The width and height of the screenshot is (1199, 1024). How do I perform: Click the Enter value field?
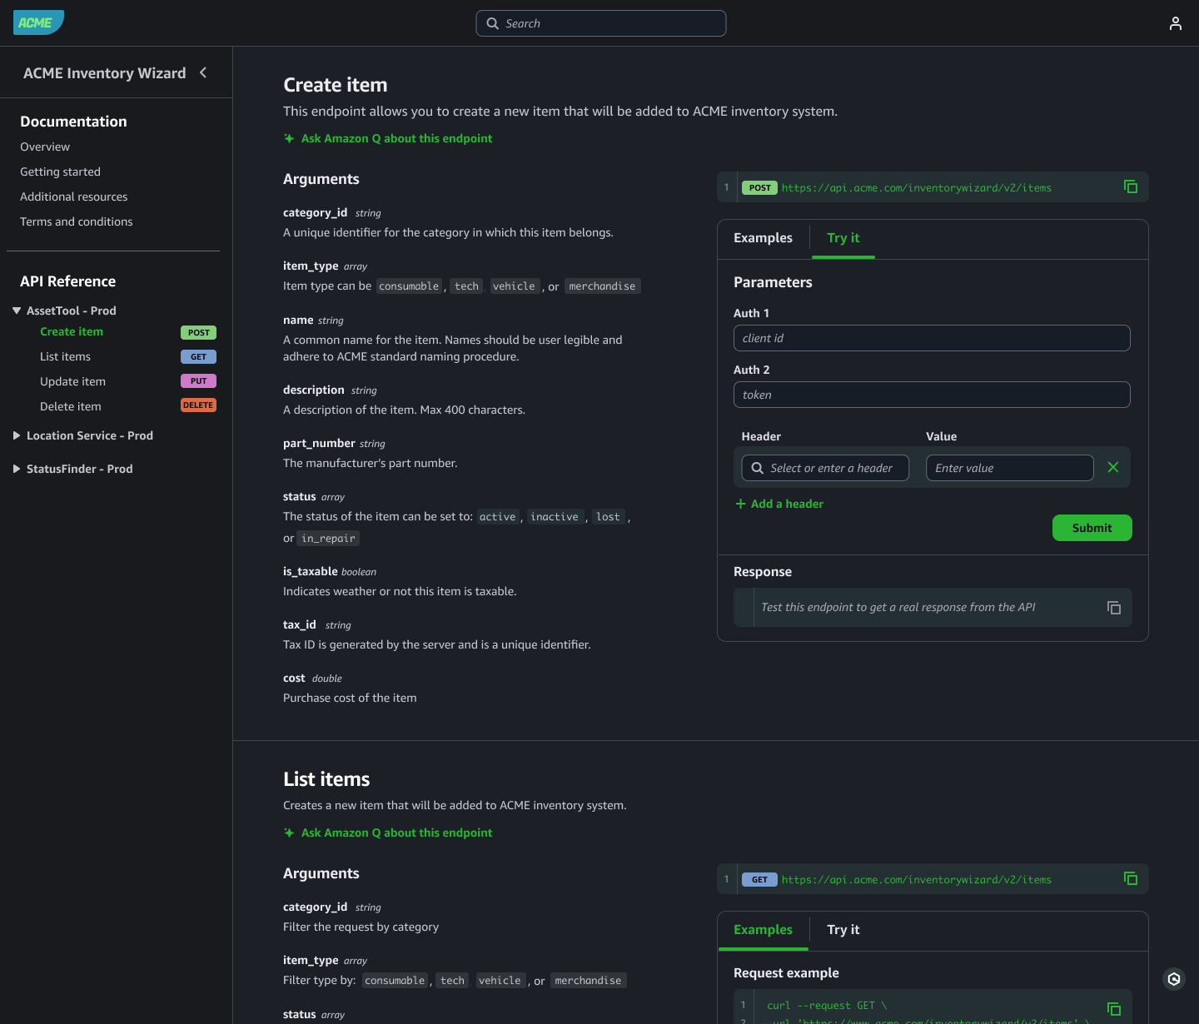[1009, 468]
